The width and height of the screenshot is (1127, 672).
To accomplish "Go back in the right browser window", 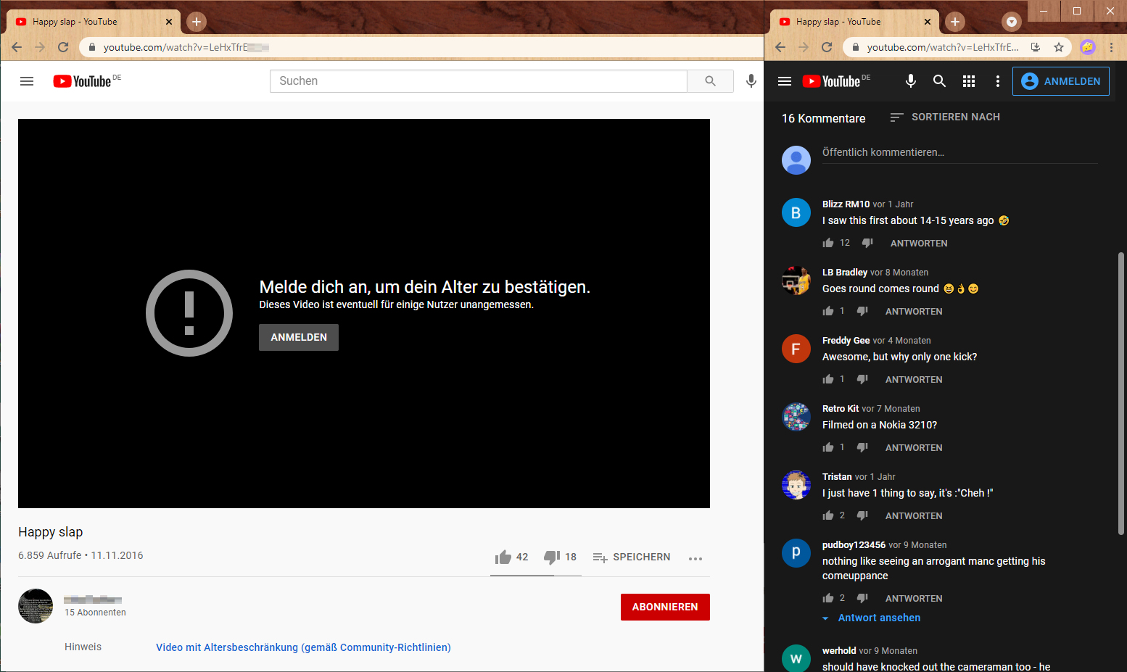I will coord(780,47).
